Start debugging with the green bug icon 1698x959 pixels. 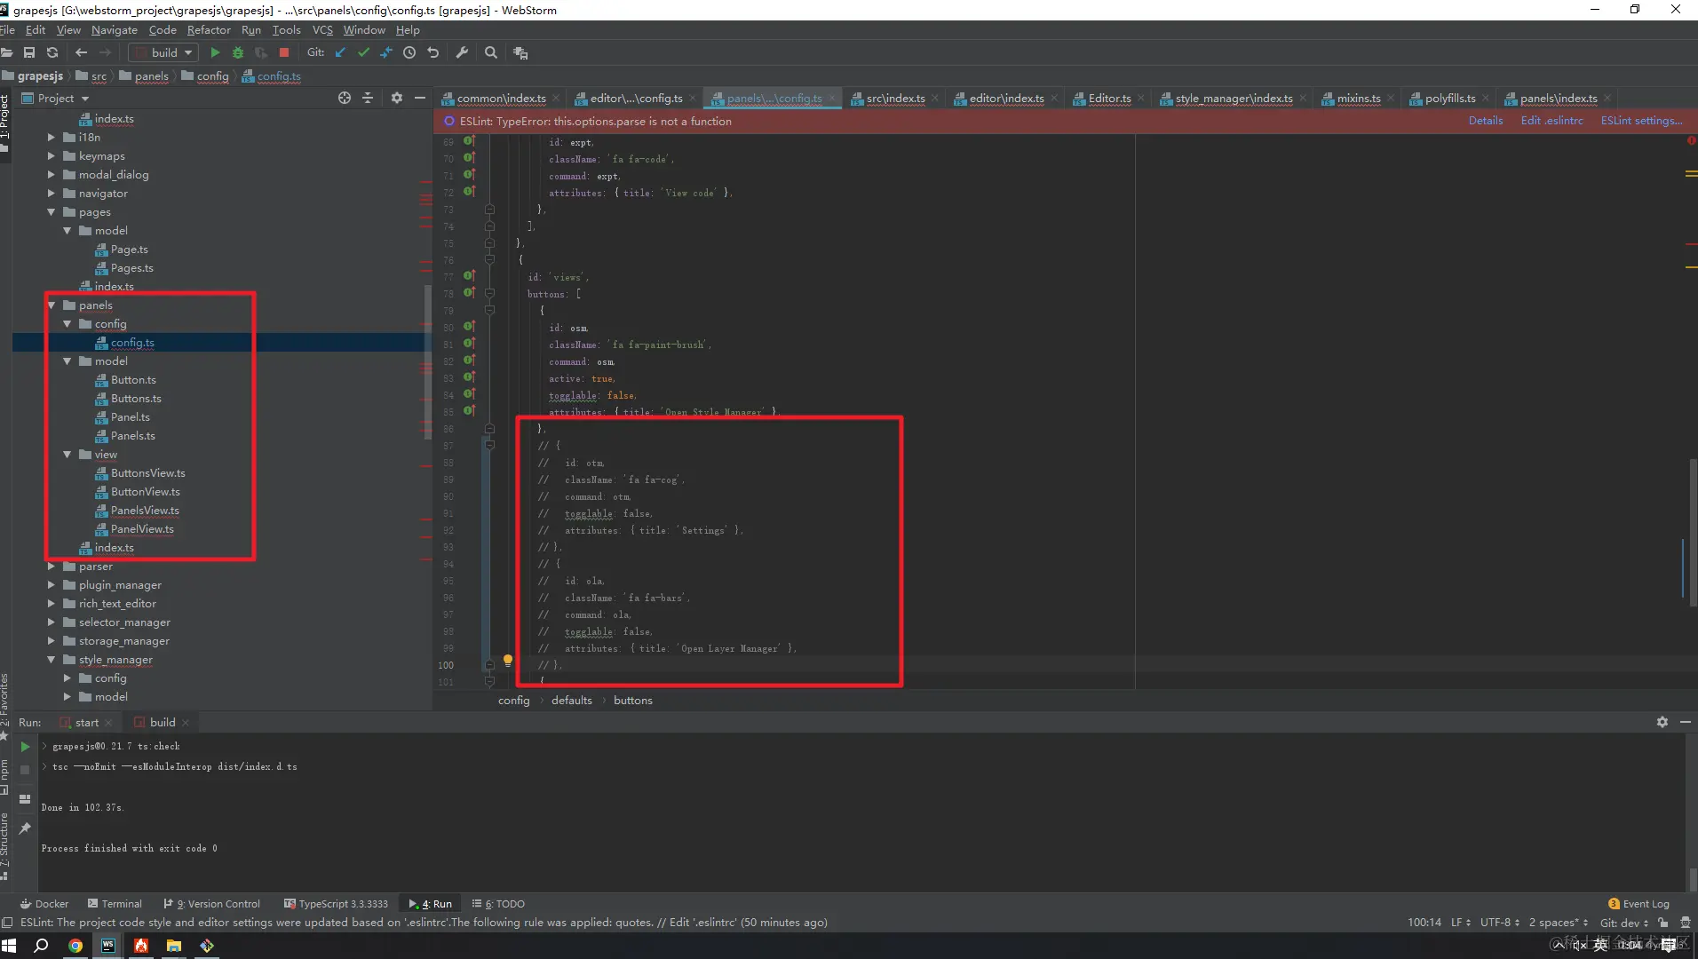click(238, 53)
